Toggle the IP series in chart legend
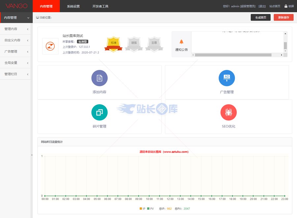This screenshot has width=297, height=218. 142,208
